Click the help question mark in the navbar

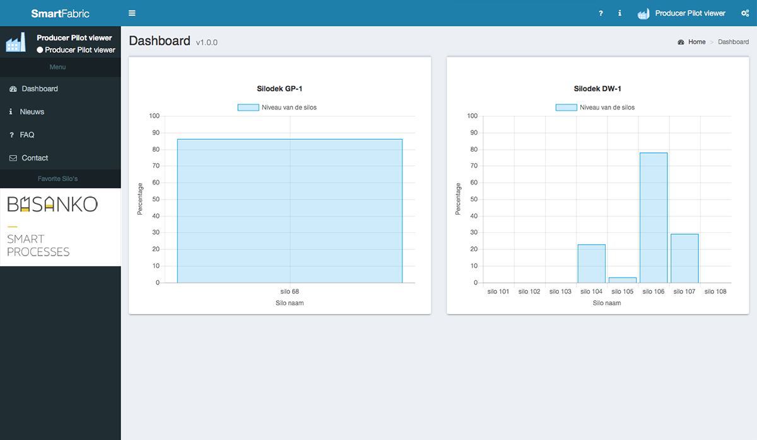[600, 13]
